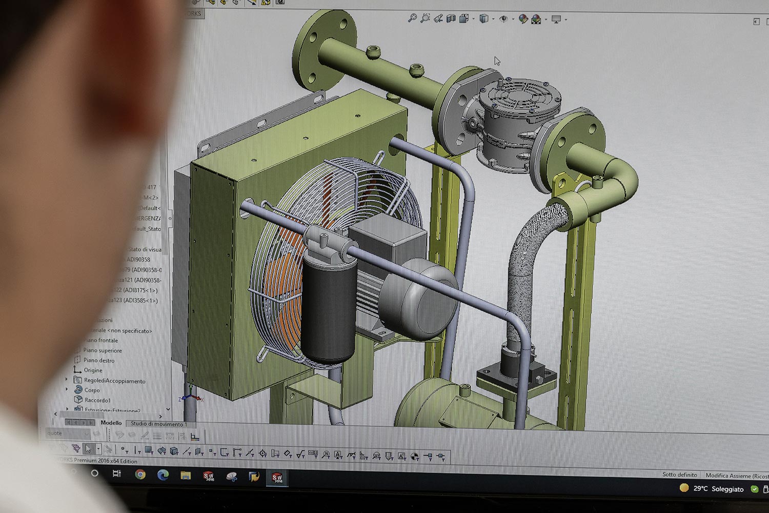Click the panel collapse icon at top right

756,21
